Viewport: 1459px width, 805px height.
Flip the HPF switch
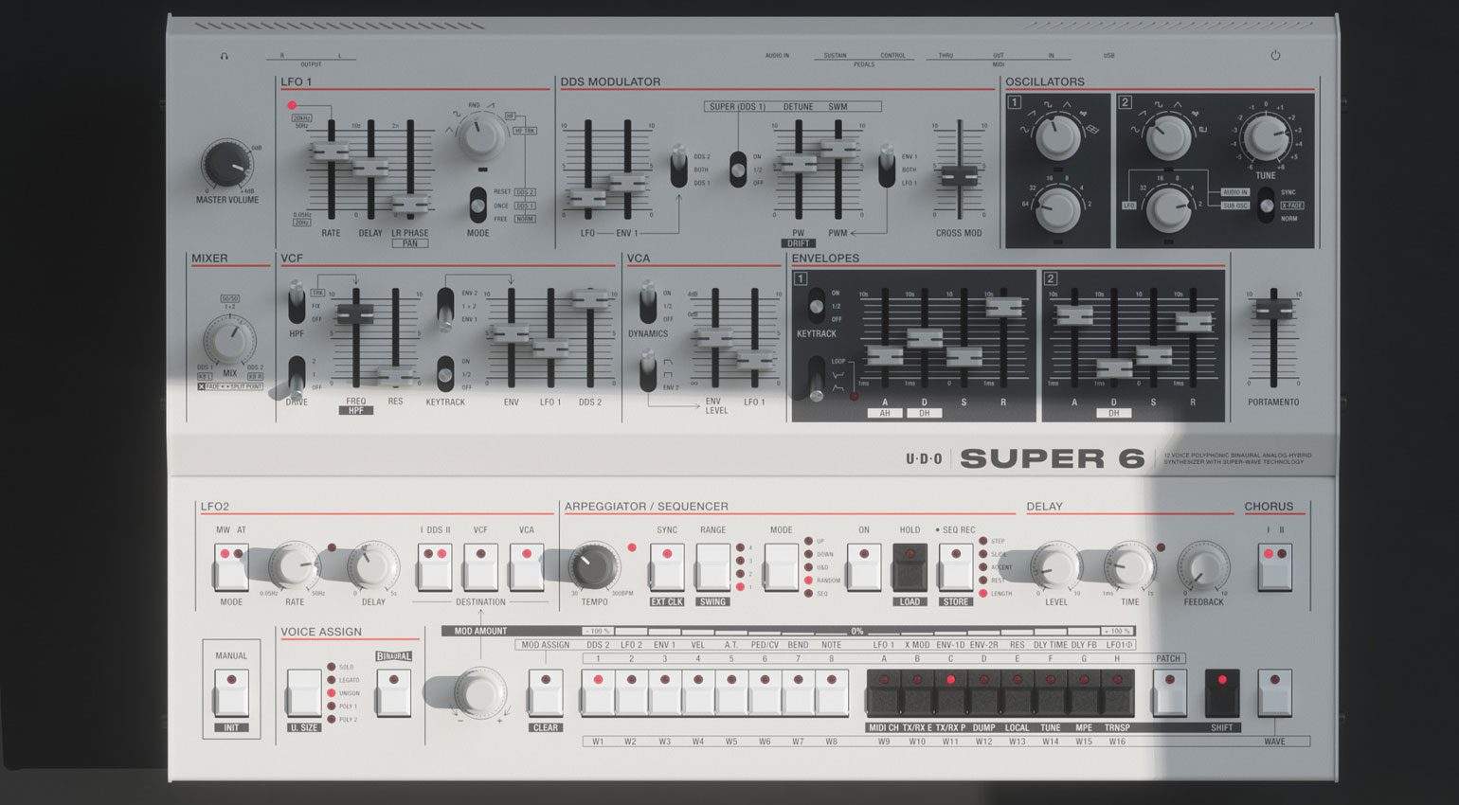point(297,304)
